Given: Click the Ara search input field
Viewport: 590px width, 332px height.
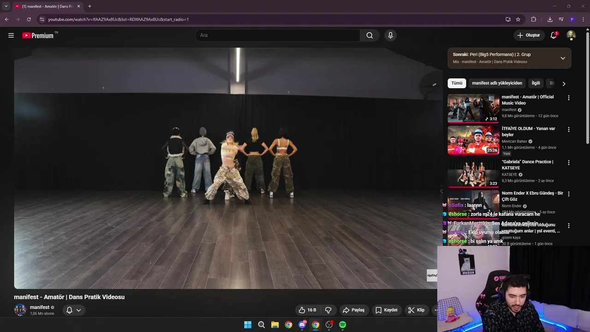Looking at the screenshot, I should click(x=278, y=35).
